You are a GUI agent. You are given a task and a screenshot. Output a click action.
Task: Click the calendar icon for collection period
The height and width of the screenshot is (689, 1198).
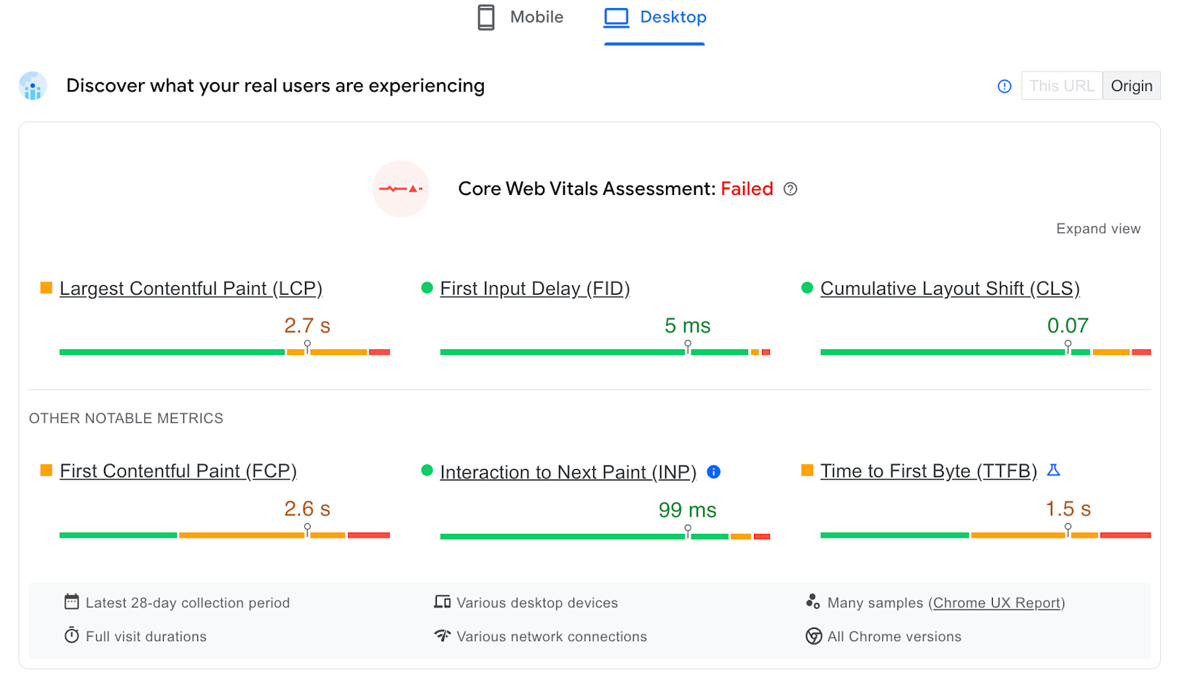[71, 602]
